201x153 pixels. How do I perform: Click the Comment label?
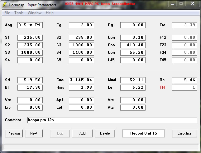pyautogui.click(x=13, y=120)
